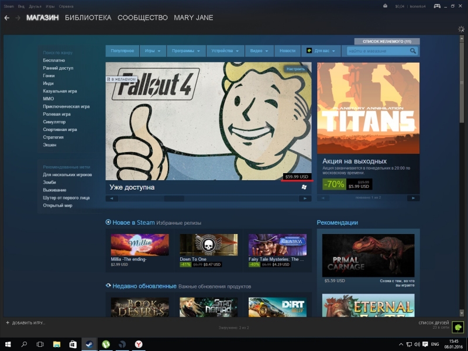Click the Windows platform icon under Fallout 4
The width and height of the screenshot is (468, 351).
pos(304,187)
